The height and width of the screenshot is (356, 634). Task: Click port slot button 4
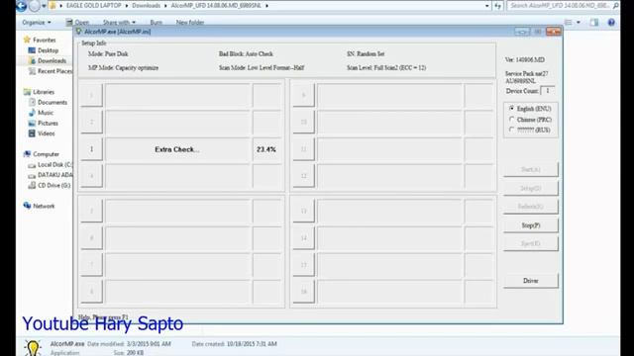point(92,176)
